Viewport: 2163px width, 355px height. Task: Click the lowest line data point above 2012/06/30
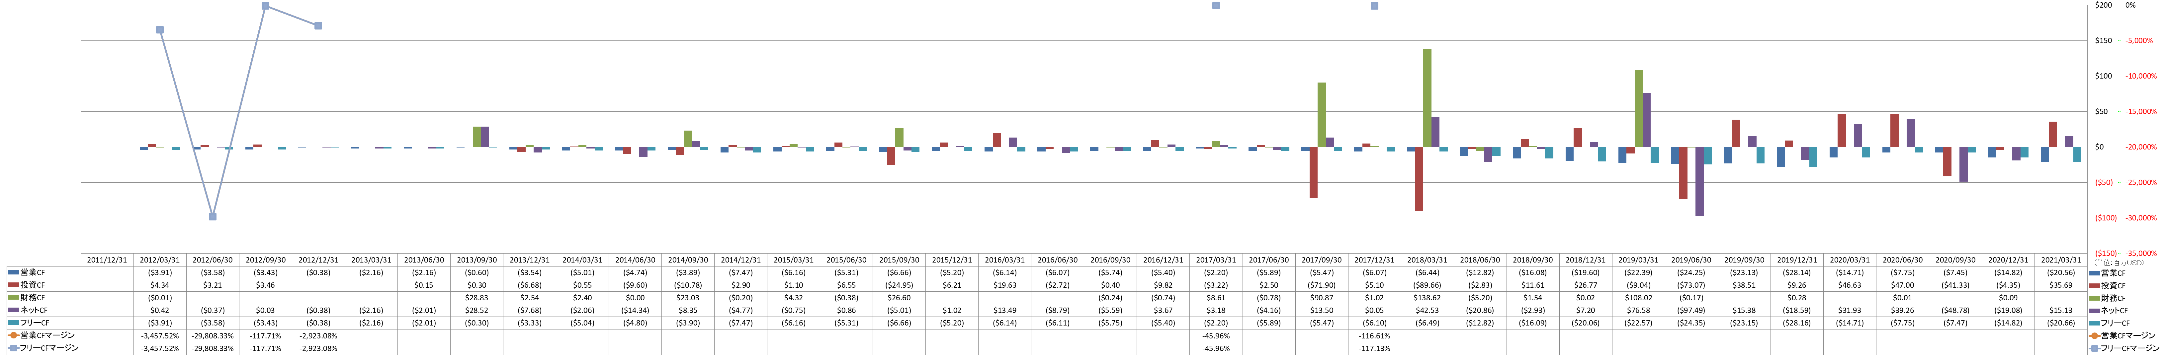tap(213, 217)
